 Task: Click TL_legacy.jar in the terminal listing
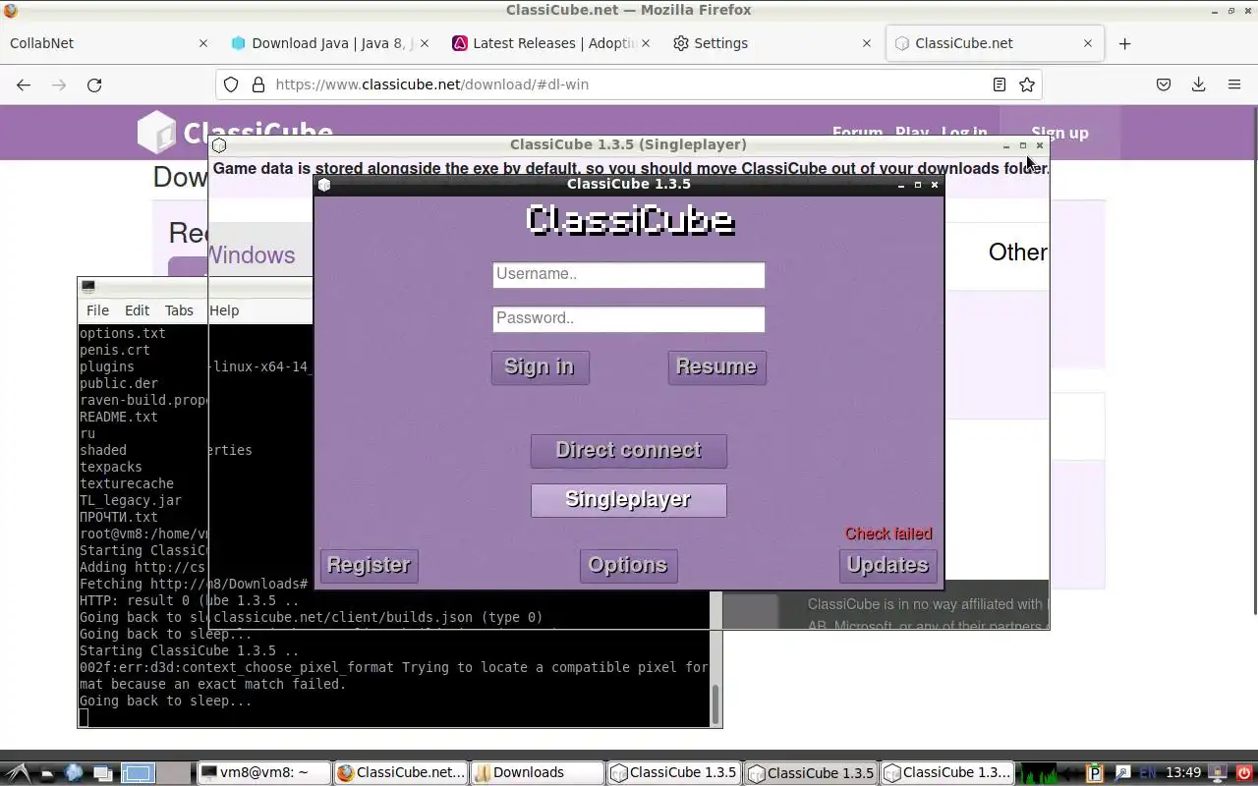coord(131,500)
